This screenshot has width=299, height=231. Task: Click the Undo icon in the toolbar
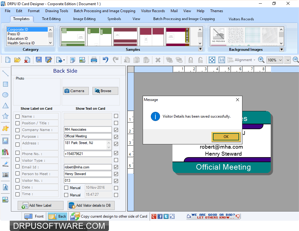point(105,60)
